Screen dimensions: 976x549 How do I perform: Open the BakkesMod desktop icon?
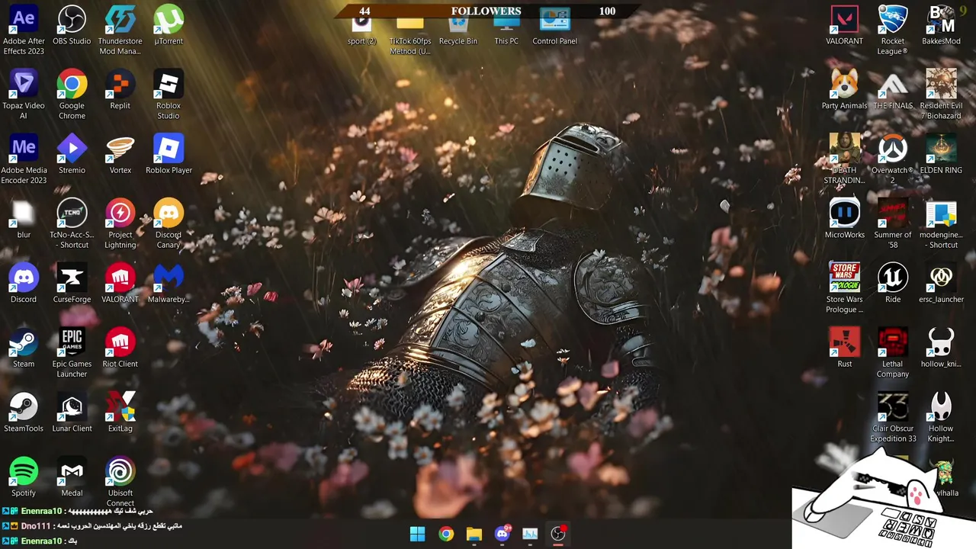click(941, 18)
